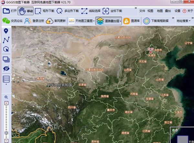The height and width of the screenshot is (143, 194).
Task: Open the 设置 menu
Action: [177, 11]
